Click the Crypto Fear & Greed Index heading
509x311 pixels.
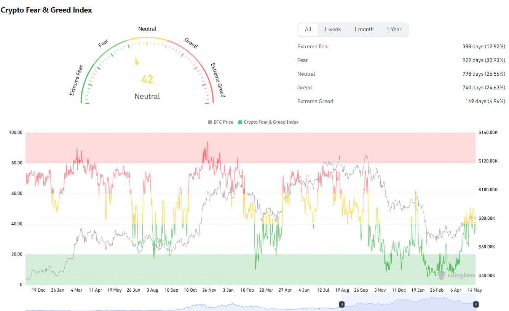tap(46, 10)
